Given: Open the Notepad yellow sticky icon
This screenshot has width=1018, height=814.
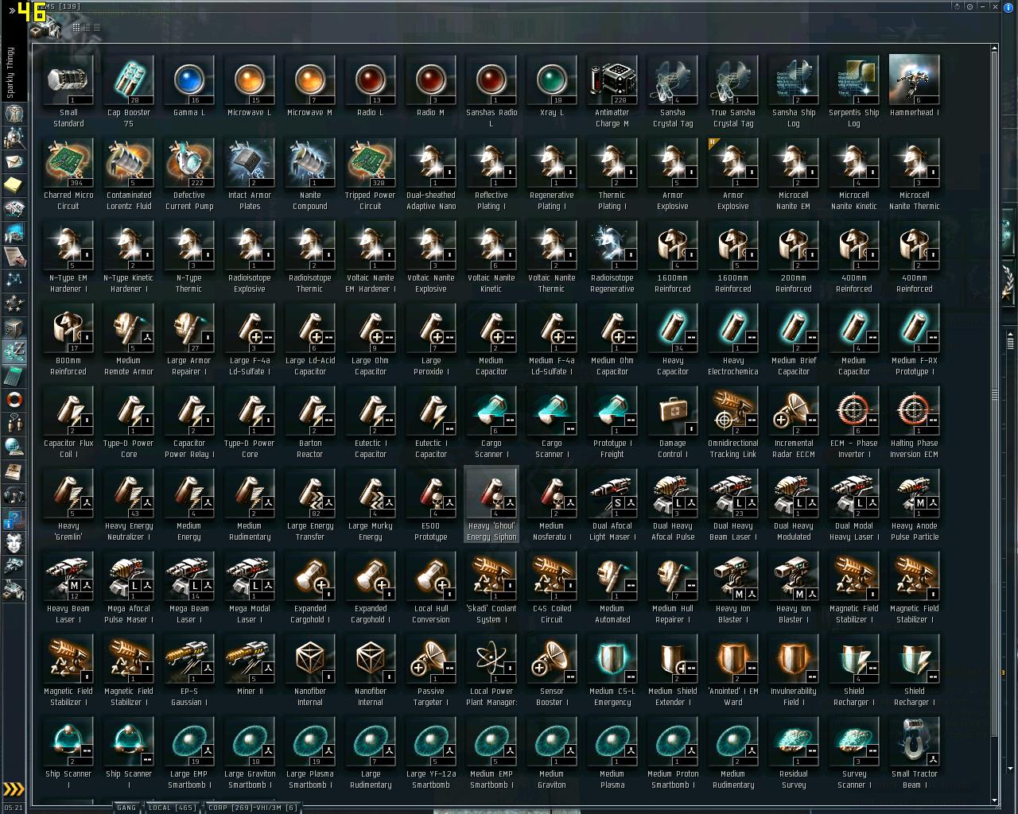Looking at the screenshot, I should pos(14,185).
